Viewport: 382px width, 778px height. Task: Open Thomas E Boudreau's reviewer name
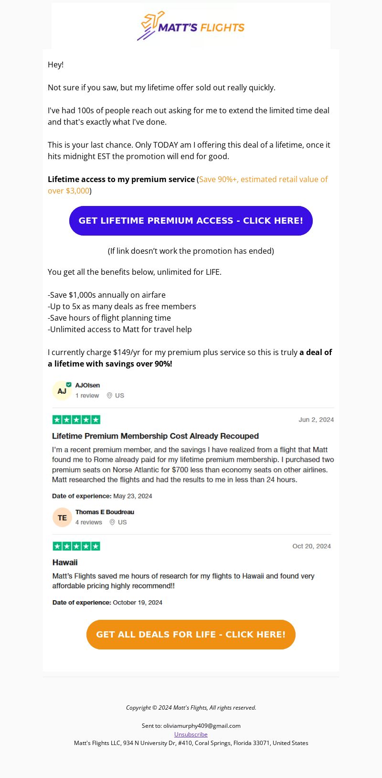point(105,512)
